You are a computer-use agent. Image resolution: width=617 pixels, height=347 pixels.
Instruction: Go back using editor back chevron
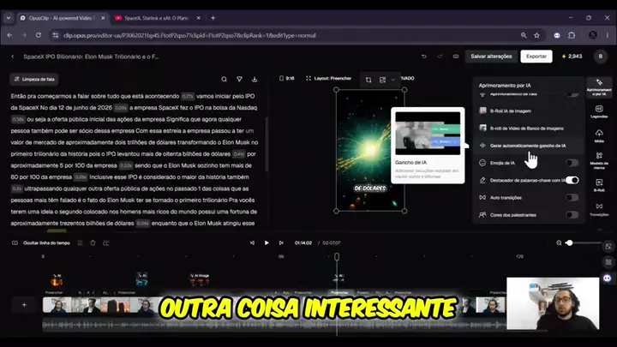pos(13,57)
